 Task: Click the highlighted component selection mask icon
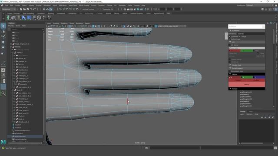point(51,9)
